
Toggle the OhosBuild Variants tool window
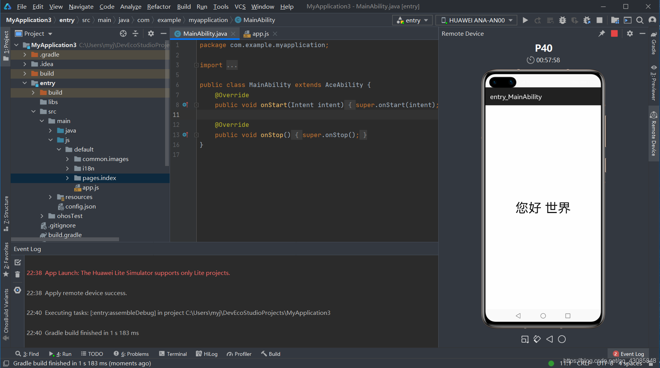tap(6, 314)
